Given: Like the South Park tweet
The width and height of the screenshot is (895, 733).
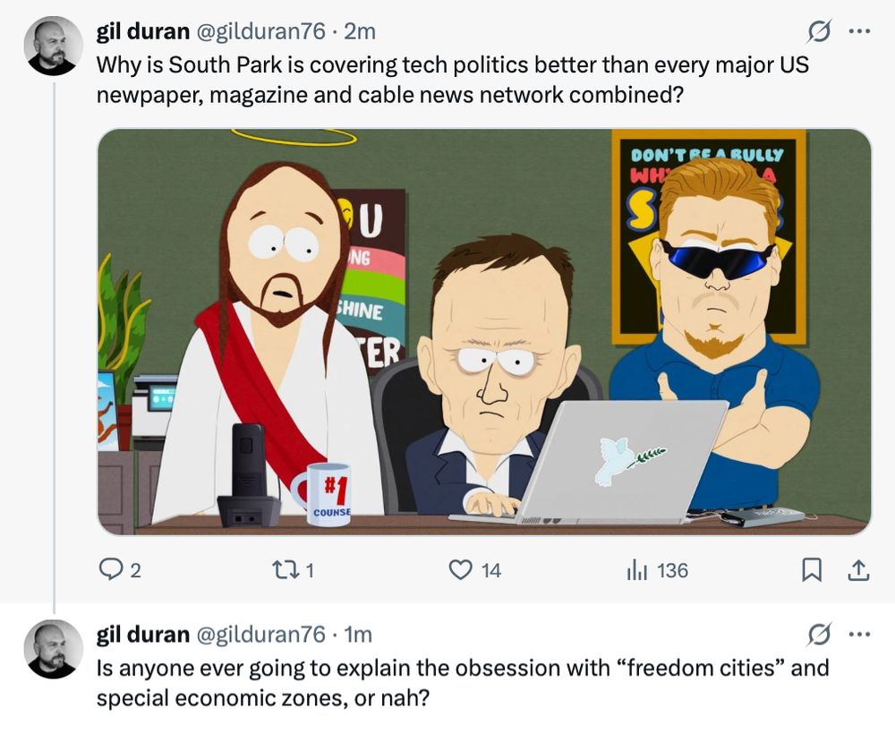Looking at the screenshot, I should 475,570.
